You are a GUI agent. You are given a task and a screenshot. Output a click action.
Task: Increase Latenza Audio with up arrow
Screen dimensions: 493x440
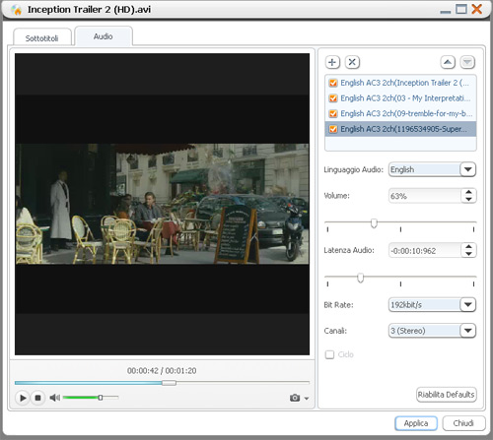[468, 247]
